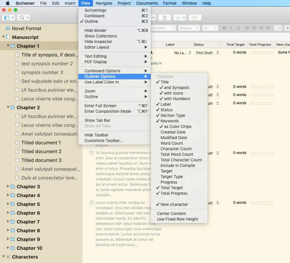Click the Total Target column header

235,44
